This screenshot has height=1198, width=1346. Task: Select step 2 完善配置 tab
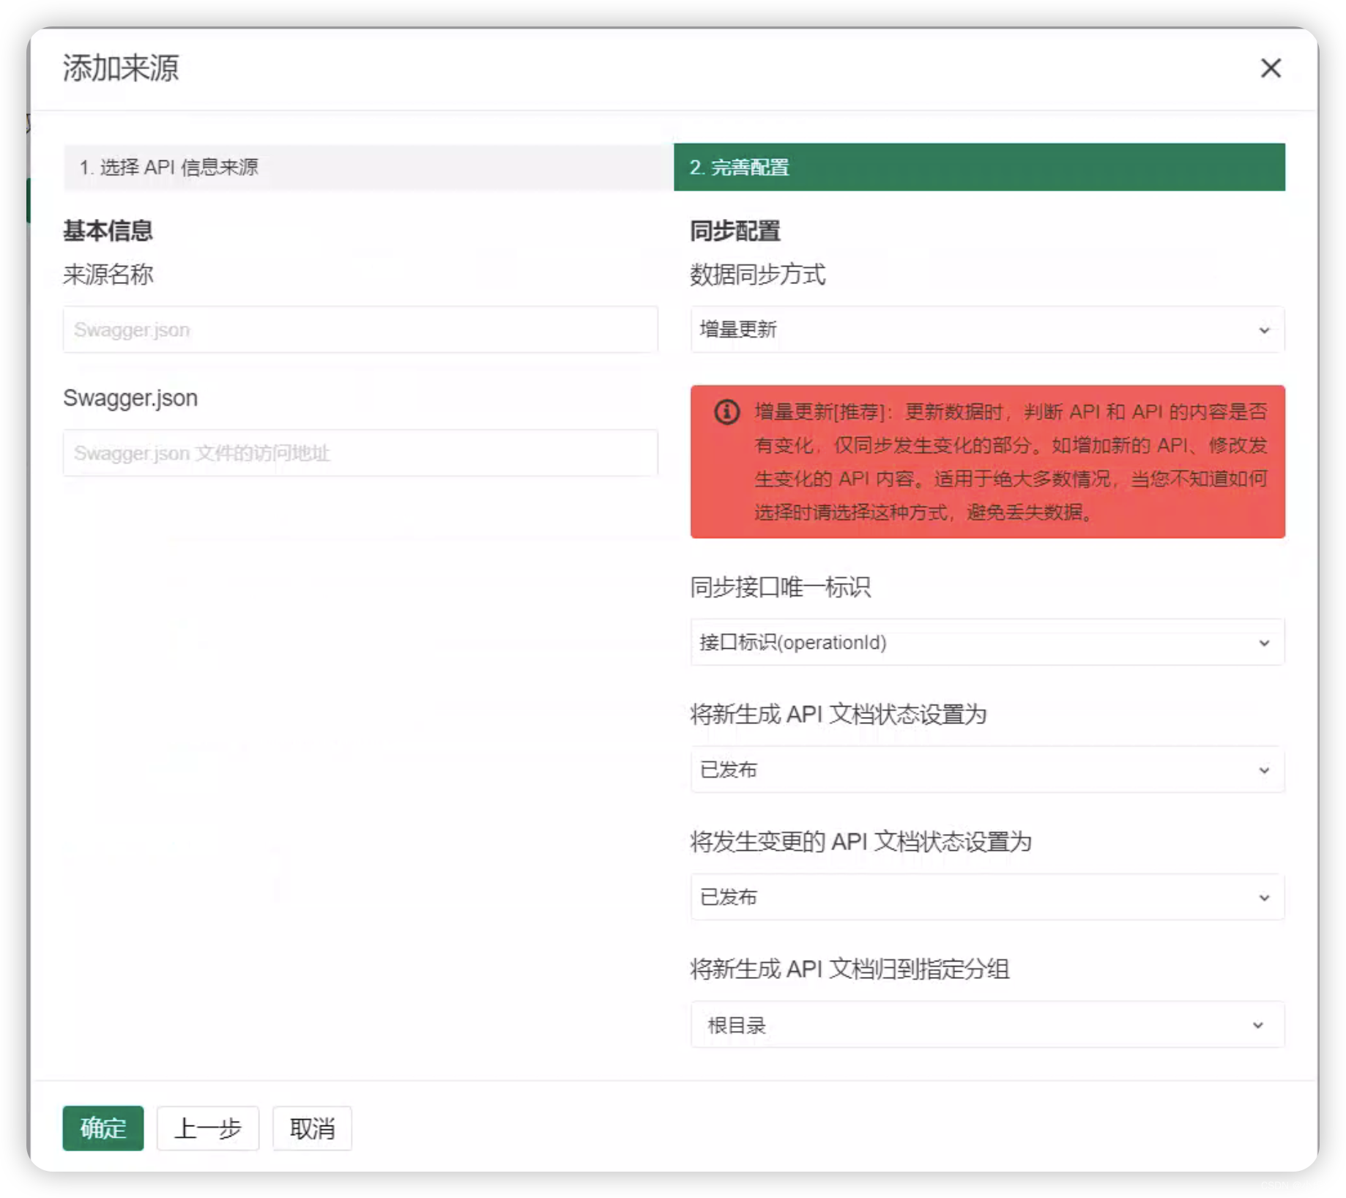coord(979,167)
